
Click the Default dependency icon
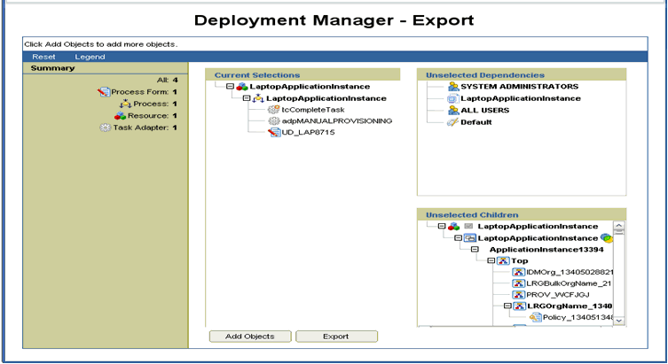[452, 122]
